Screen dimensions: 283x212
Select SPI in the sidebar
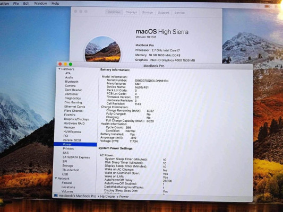coord(65,162)
